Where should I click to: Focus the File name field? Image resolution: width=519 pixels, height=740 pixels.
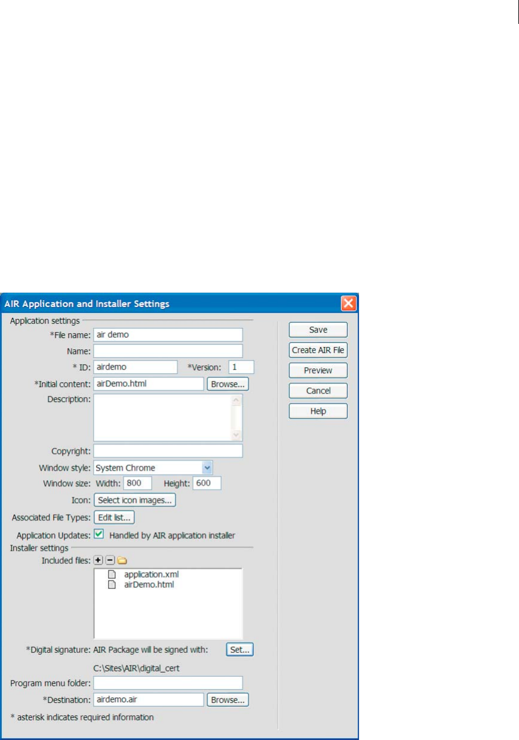[168, 334]
